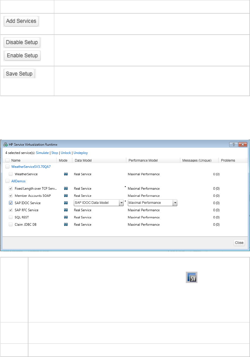This screenshot has width=250, height=357.
Task: Select the SQL REST service name
Action: (x=22, y=217)
